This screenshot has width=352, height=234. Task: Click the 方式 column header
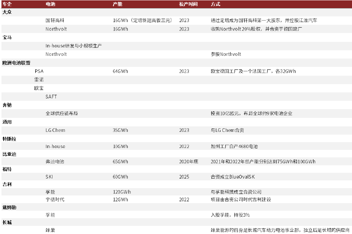tap(215, 4)
